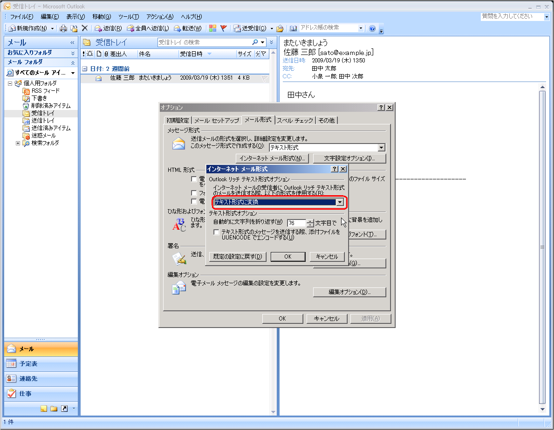
Task: Select the RSS フィード folder
Action: coord(46,91)
